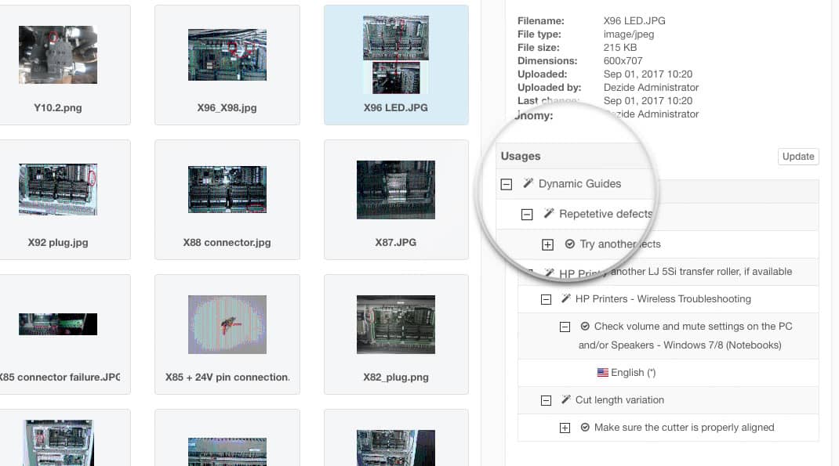839x466 pixels.
Task: Collapse the Repetetive defects node
Action: [x=527, y=215]
